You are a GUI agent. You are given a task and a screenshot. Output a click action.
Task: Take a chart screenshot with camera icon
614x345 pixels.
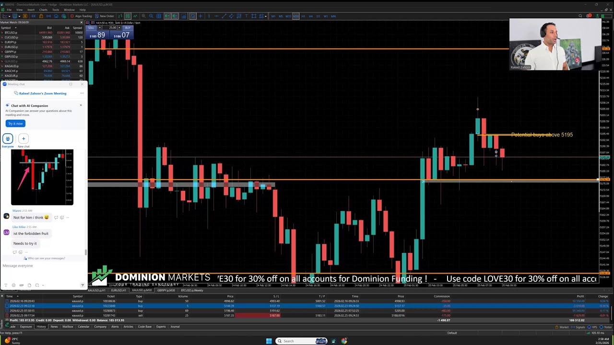[x=183, y=16]
